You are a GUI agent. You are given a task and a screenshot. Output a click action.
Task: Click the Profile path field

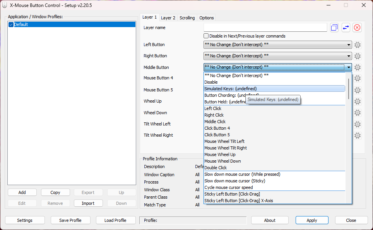tap(193, 220)
